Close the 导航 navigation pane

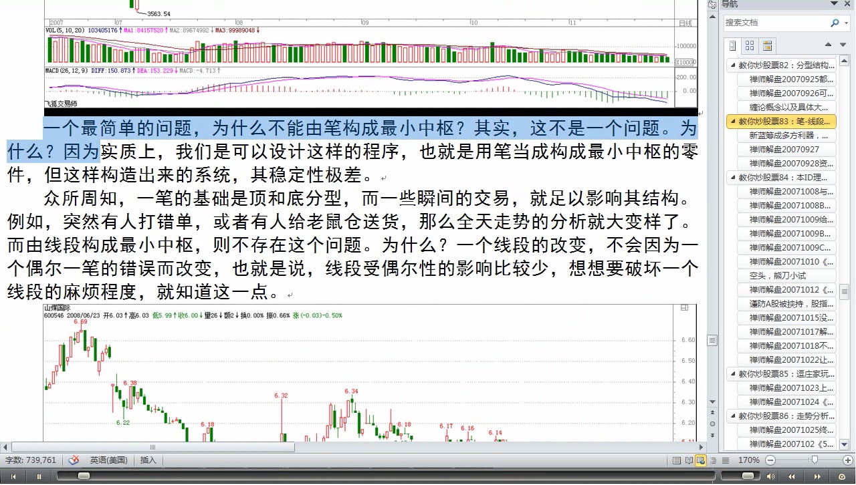[x=847, y=4]
